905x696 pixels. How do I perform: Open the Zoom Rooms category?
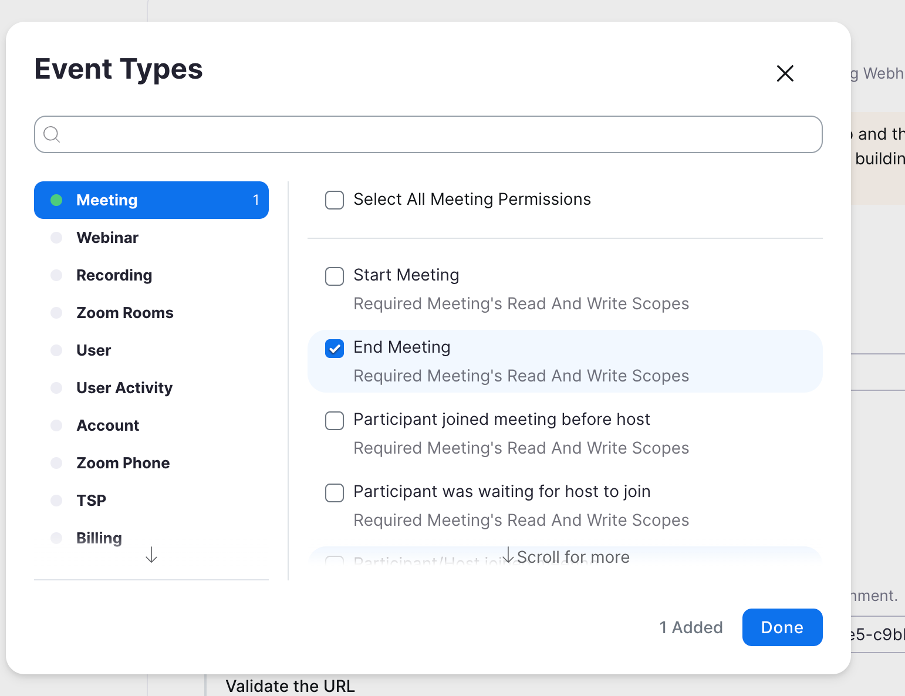tap(151, 313)
